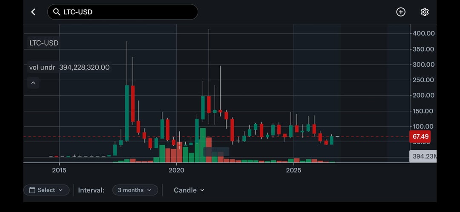Click the 394.23M volume axis label

point(423,156)
